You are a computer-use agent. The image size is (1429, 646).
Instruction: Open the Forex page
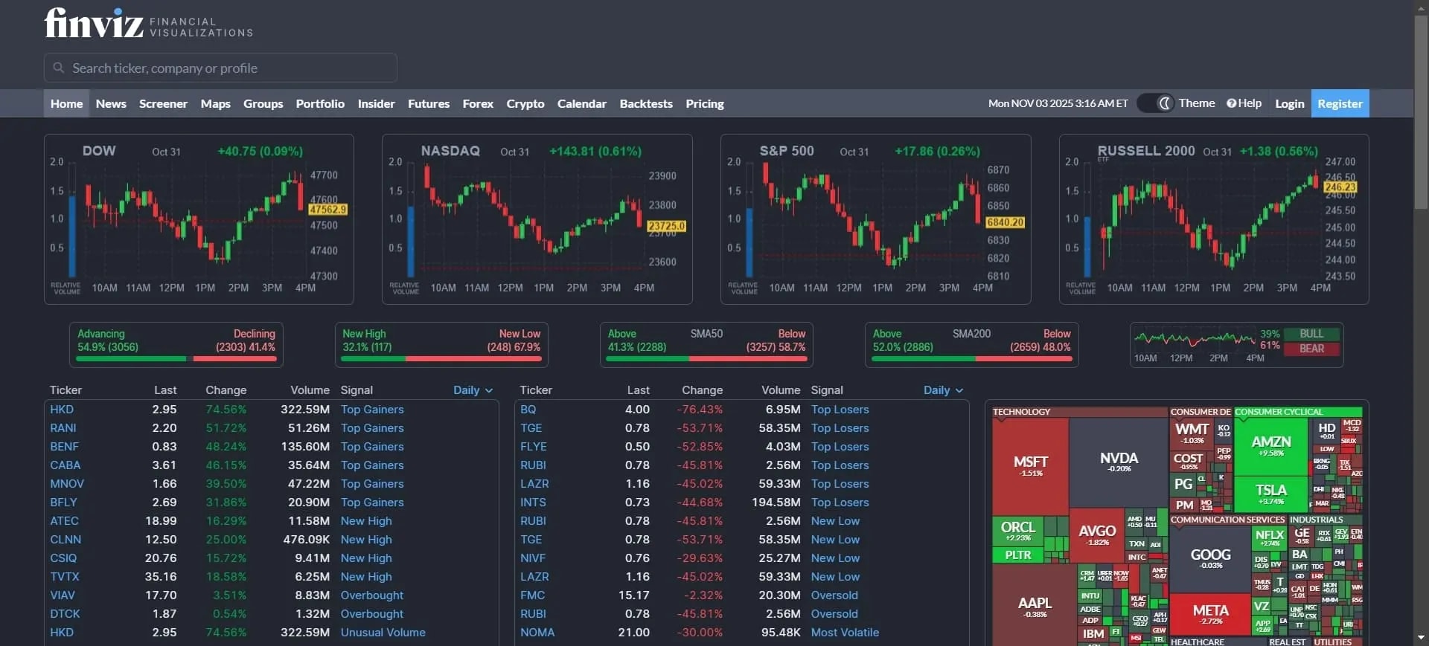tap(478, 103)
